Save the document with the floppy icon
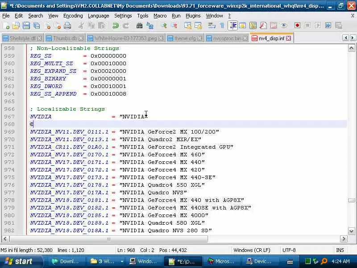 26,25
